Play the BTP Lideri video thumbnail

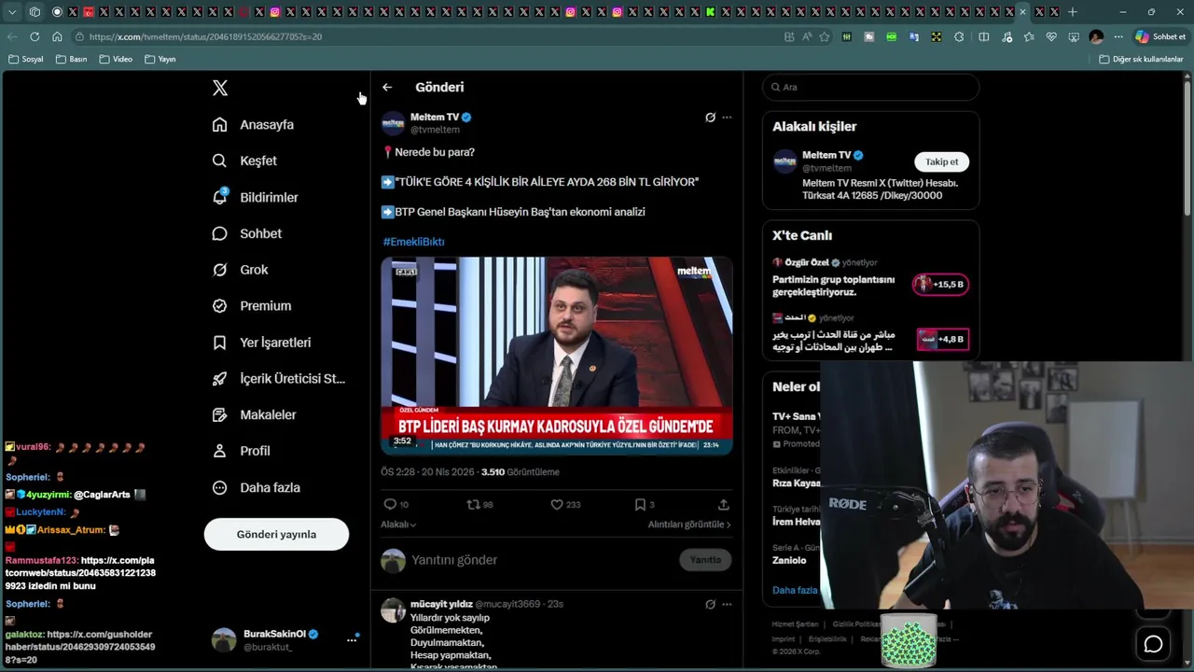tap(557, 356)
